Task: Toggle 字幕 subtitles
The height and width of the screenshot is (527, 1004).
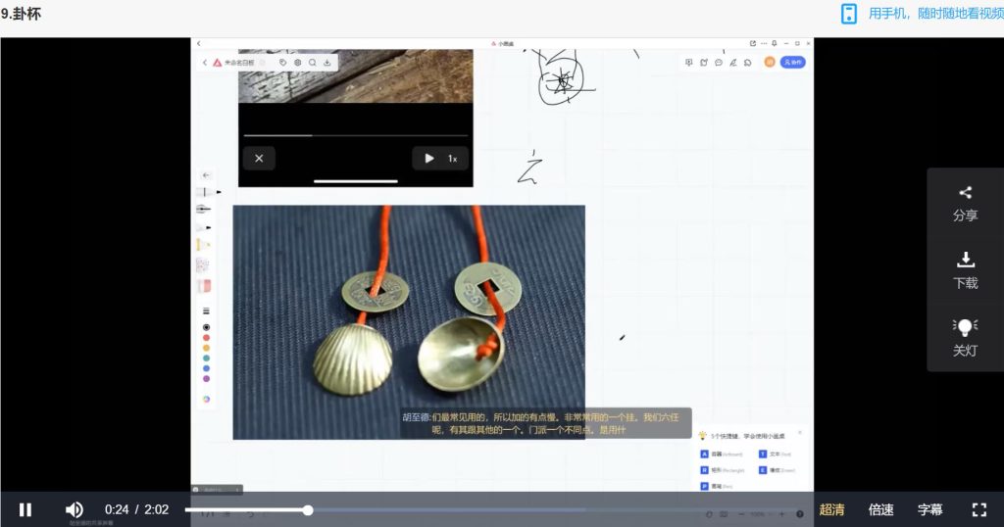Action: pyautogui.click(x=929, y=509)
